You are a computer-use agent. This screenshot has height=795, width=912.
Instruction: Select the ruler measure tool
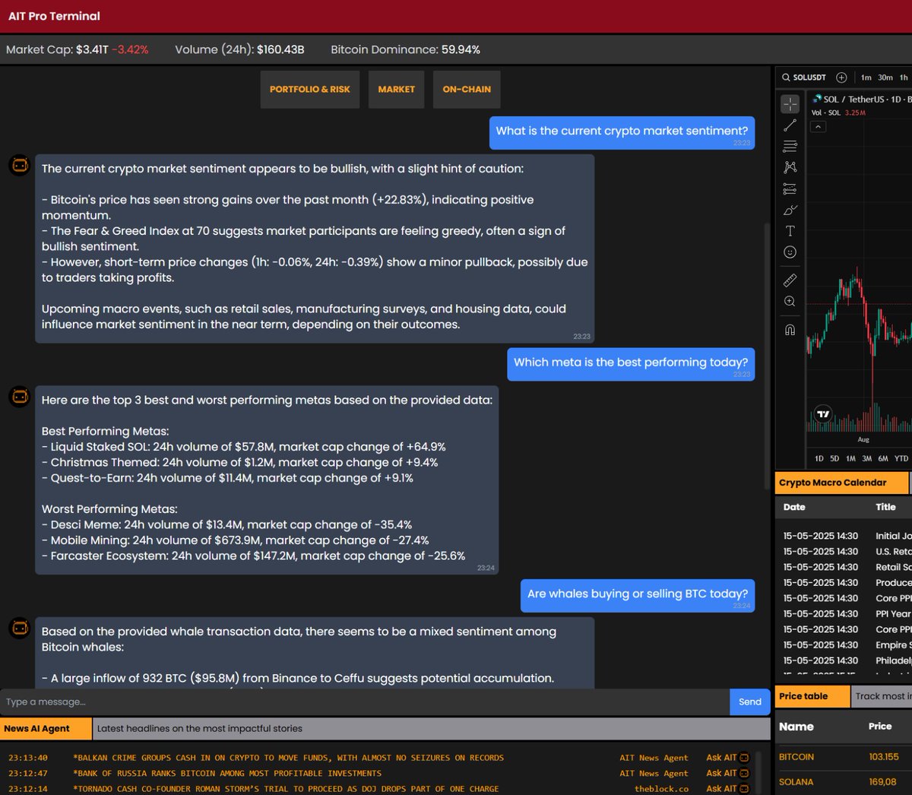(790, 280)
